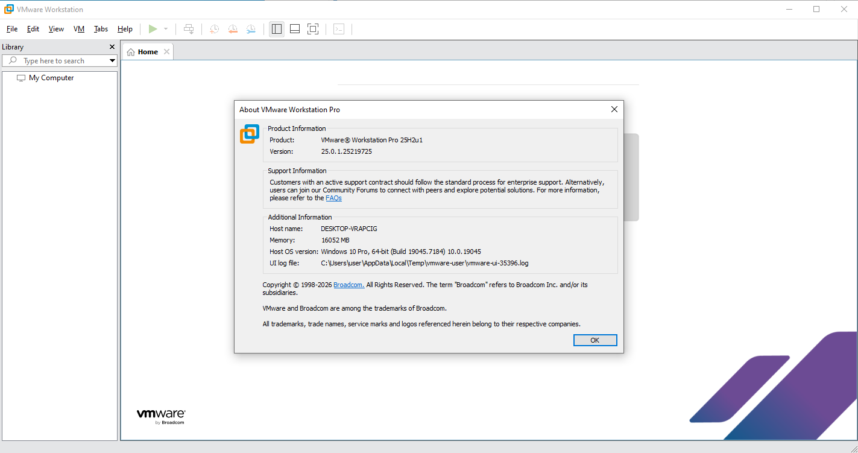
Task: Open the Snapshot Manager wrench icon
Action: click(x=251, y=29)
